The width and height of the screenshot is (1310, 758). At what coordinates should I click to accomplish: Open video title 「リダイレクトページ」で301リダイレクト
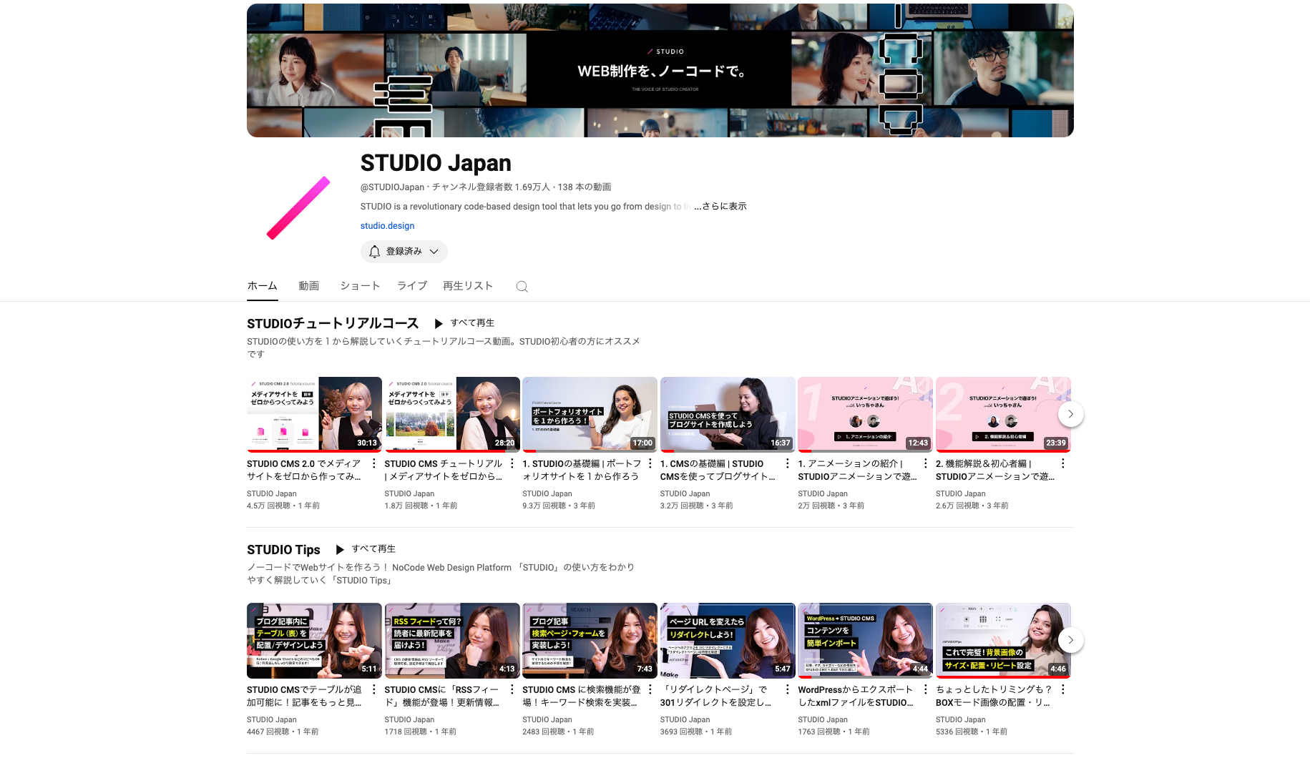pos(715,696)
